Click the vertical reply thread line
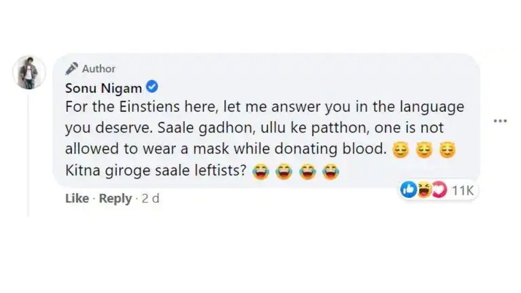 coord(28,156)
